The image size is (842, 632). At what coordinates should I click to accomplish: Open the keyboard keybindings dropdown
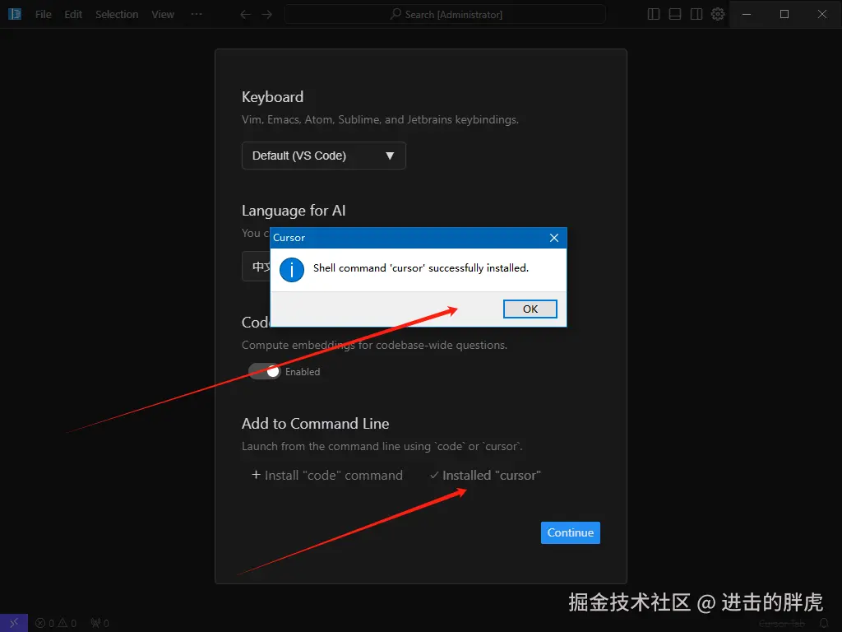pyautogui.click(x=324, y=156)
